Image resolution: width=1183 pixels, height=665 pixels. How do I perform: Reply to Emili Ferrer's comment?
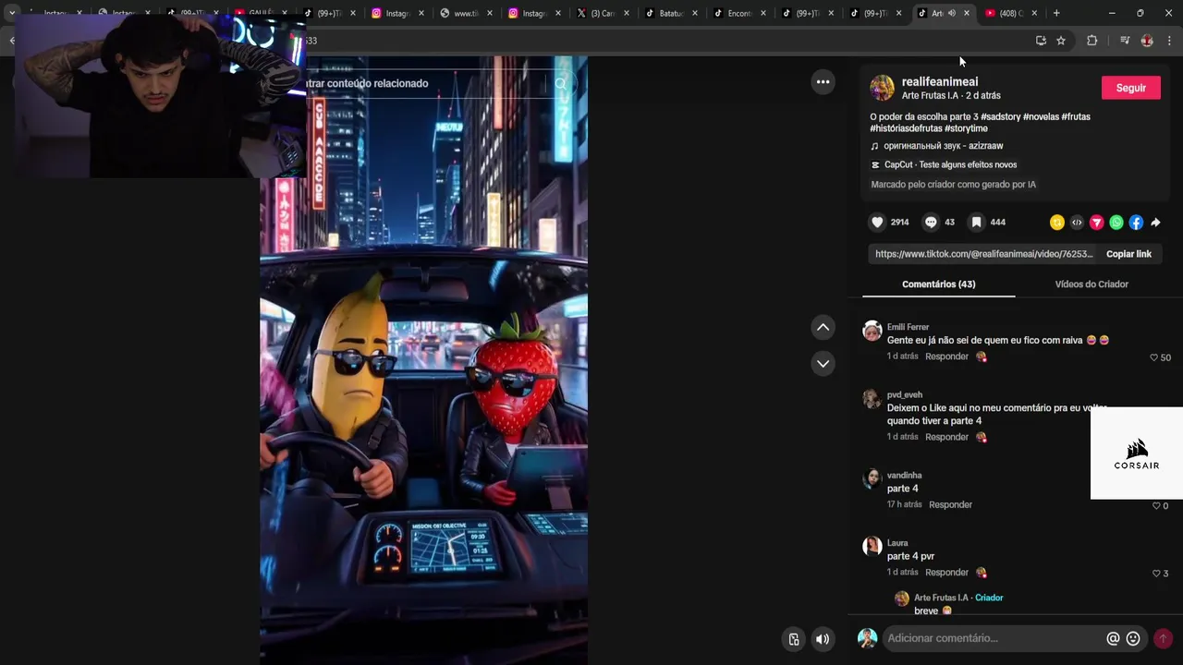(946, 357)
